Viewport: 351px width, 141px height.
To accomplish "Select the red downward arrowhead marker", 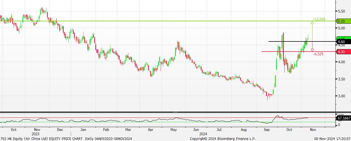I will point(312,50).
